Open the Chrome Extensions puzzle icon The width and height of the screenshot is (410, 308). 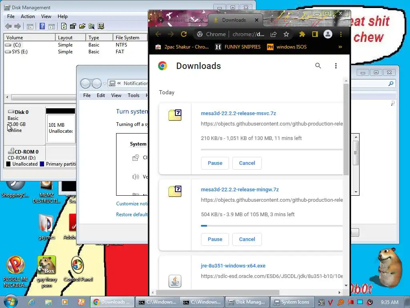[x=302, y=34]
